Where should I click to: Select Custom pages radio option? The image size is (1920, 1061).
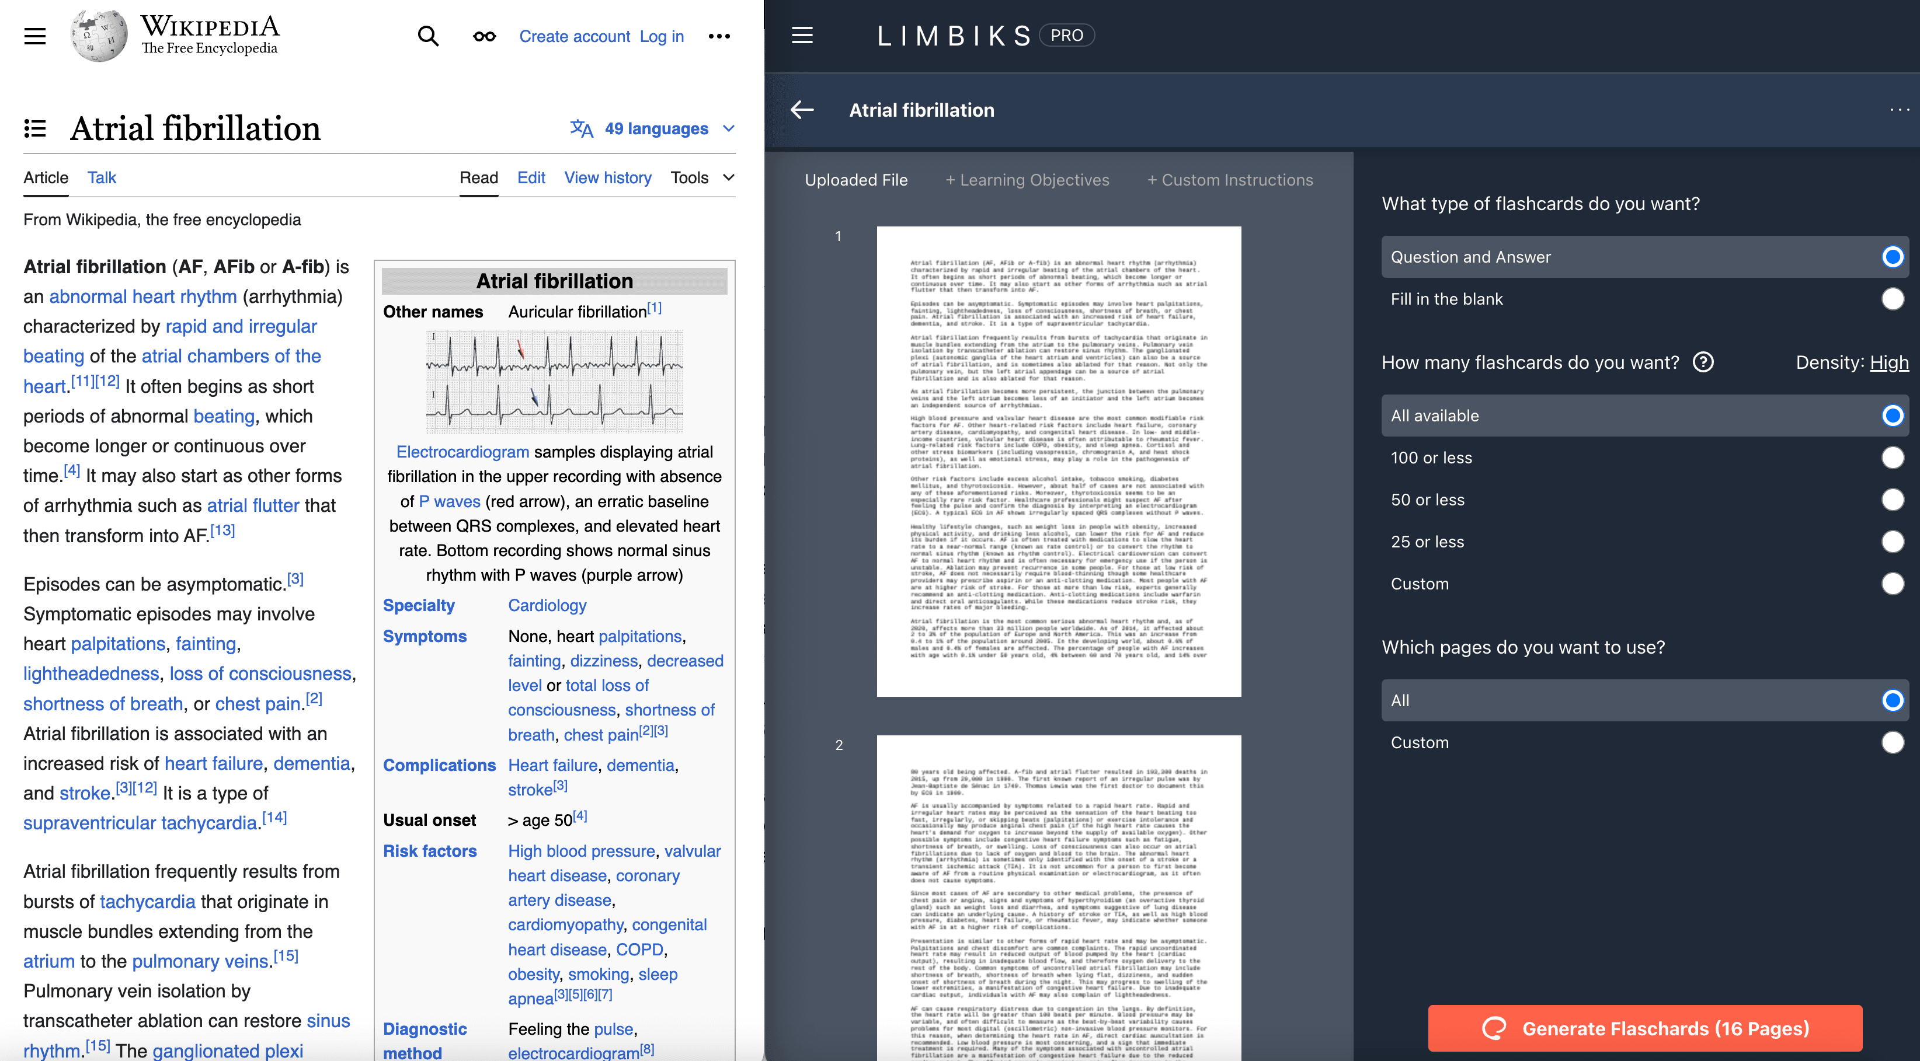pos(1891,742)
